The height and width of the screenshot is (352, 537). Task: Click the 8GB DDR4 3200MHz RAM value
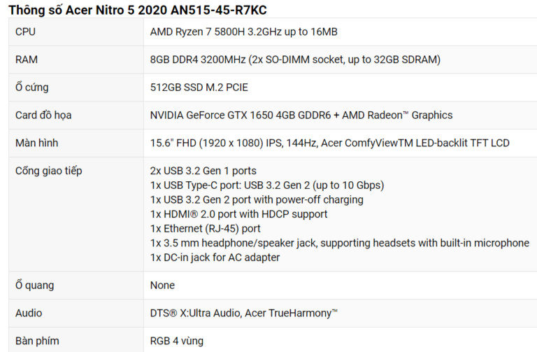[x=295, y=59]
